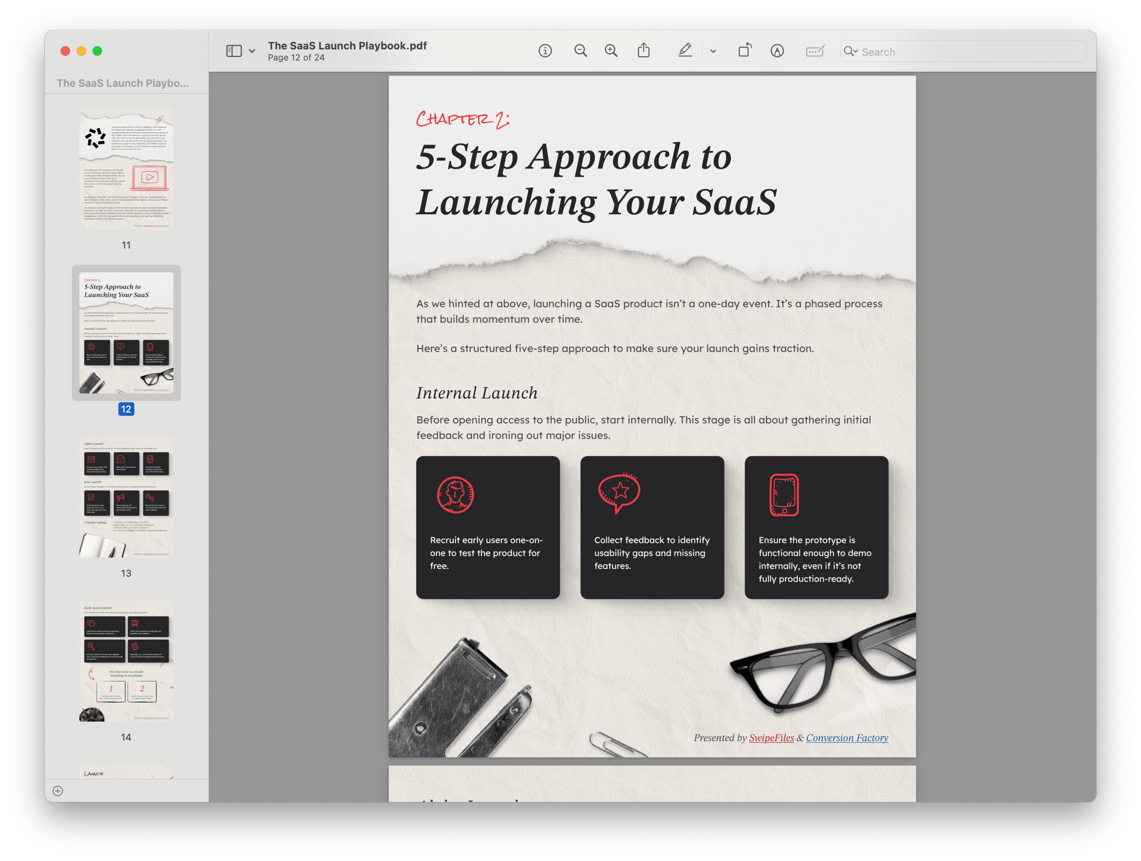Zoom out of the PDF page
This screenshot has height=861, width=1141.
[580, 51]
